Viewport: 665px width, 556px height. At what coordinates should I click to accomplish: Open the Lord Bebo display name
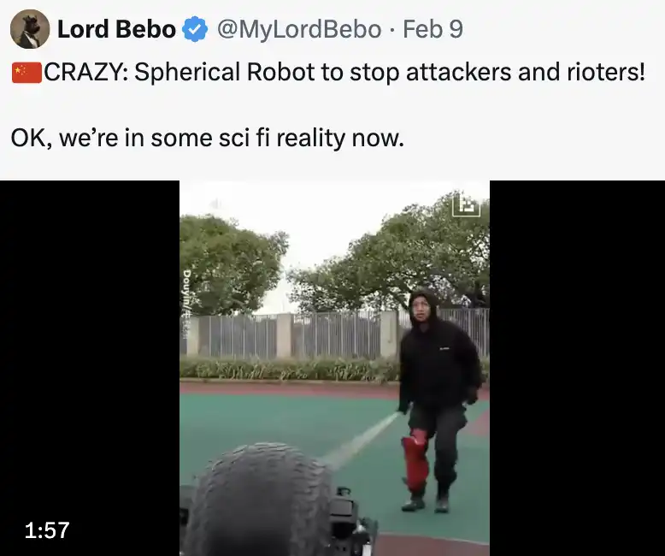116,29
